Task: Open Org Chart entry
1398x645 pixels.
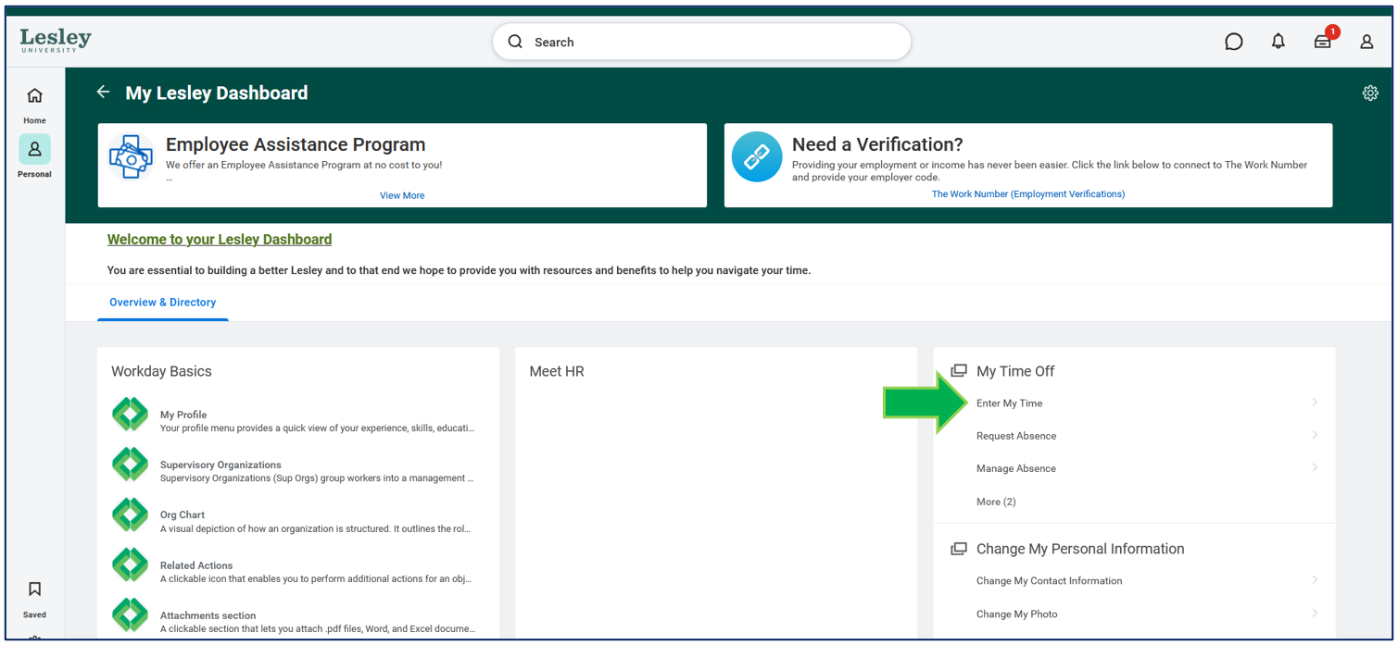Action: pos(183,515)
